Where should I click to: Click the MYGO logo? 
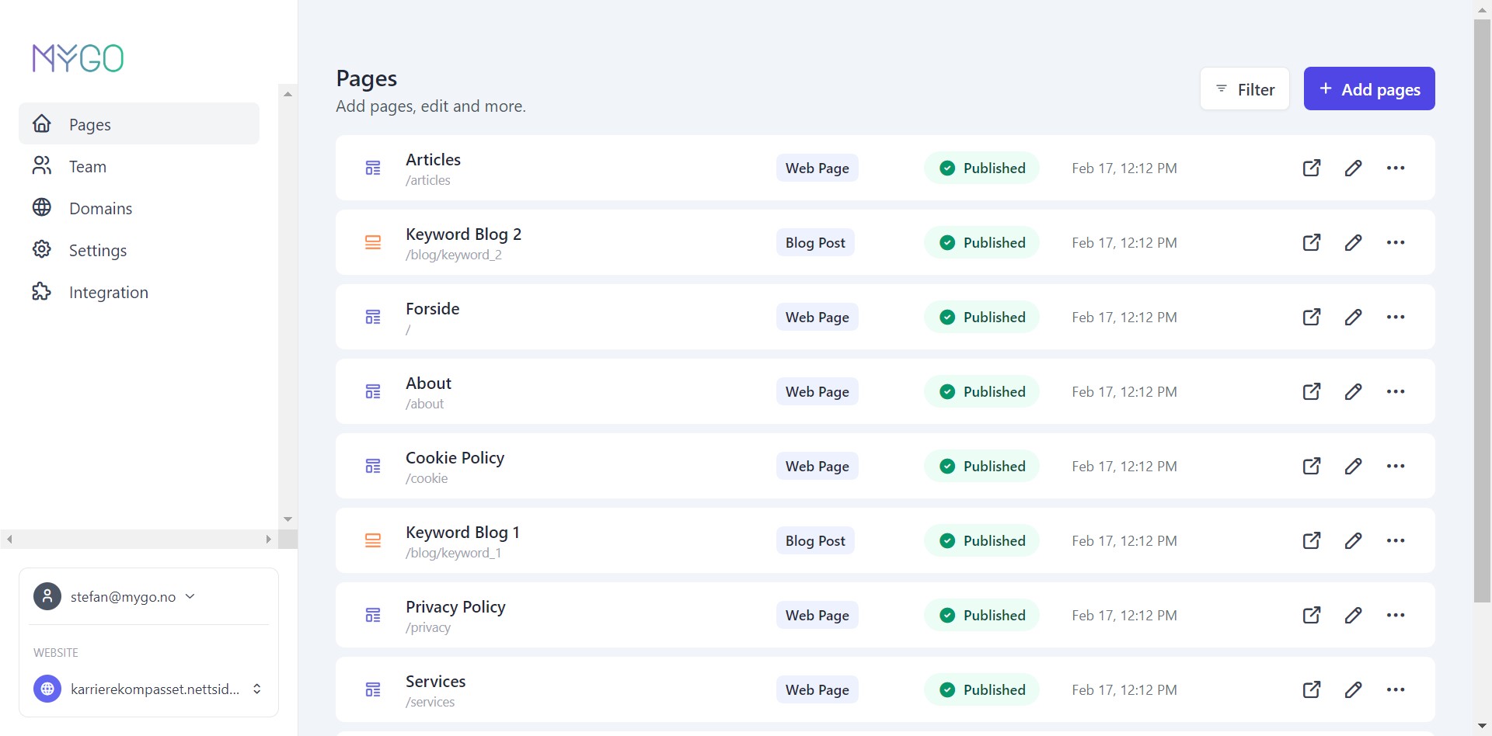tap(78, 58)
